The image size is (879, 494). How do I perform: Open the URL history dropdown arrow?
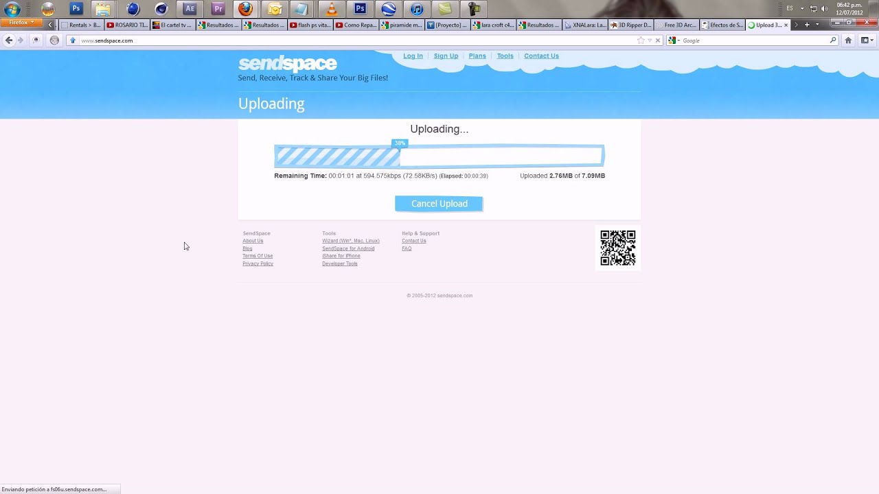[650, 40]
